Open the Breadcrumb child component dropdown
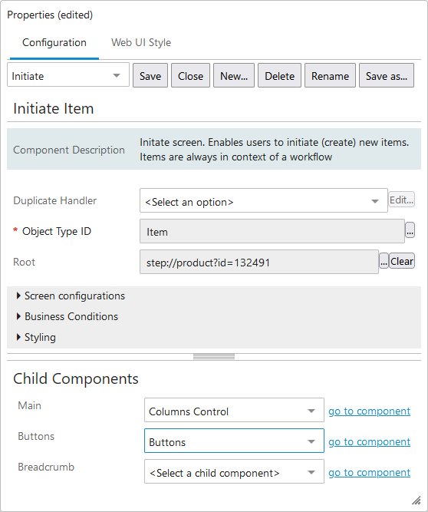 (x=234, y=471)
